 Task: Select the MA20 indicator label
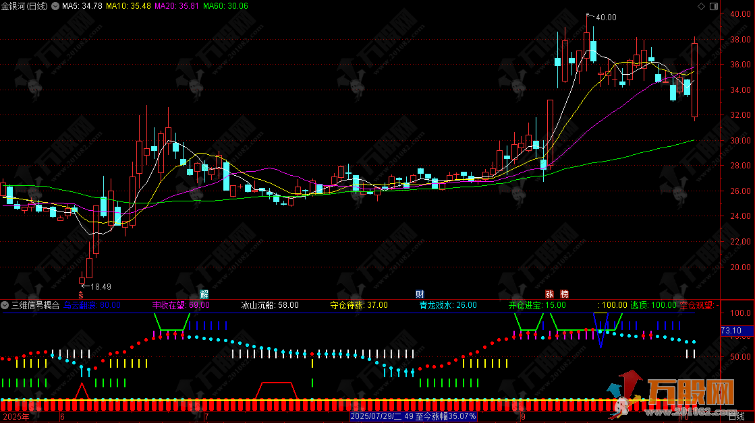pyautogui.click(x=177, y=6)
